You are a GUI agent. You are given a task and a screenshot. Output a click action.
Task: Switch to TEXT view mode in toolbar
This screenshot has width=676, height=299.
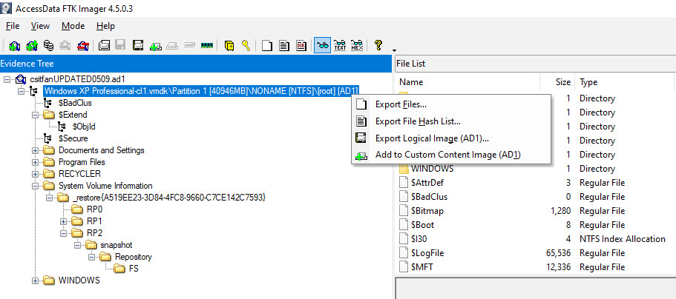(x=340, y=45)
